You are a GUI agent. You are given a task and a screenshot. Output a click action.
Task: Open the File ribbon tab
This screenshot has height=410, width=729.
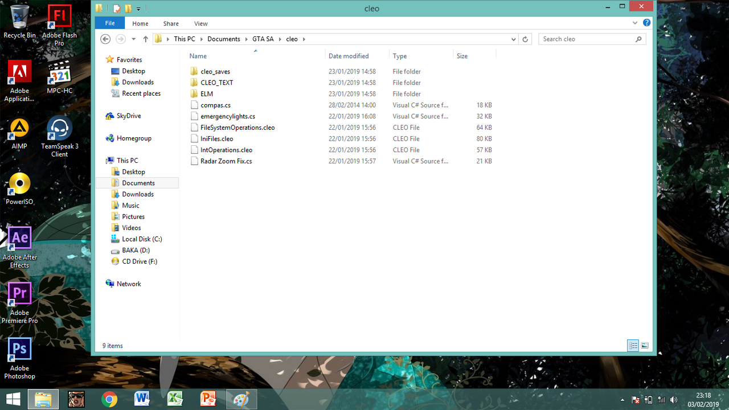coord(110,23)
